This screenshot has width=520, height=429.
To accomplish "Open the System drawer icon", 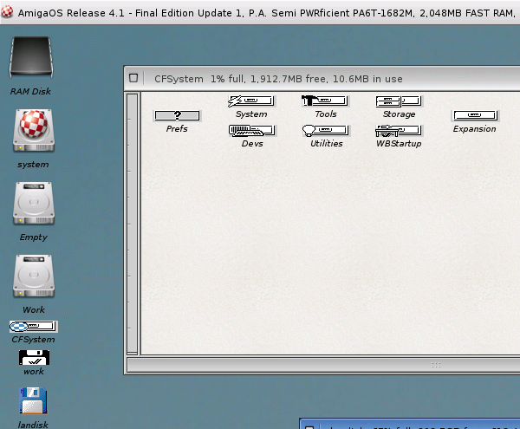I will (251, 101).
